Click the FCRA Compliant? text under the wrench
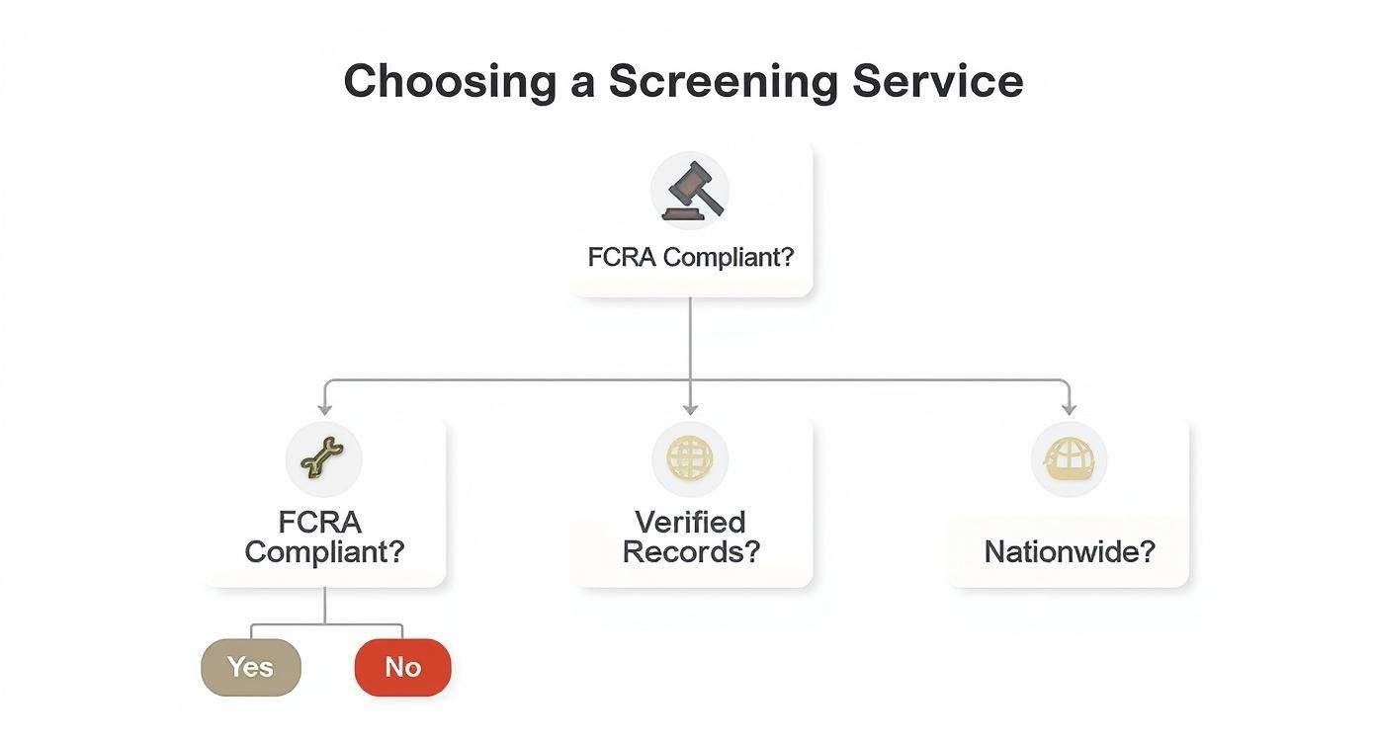The image size is (1376, 743). (x=324, y=537)
